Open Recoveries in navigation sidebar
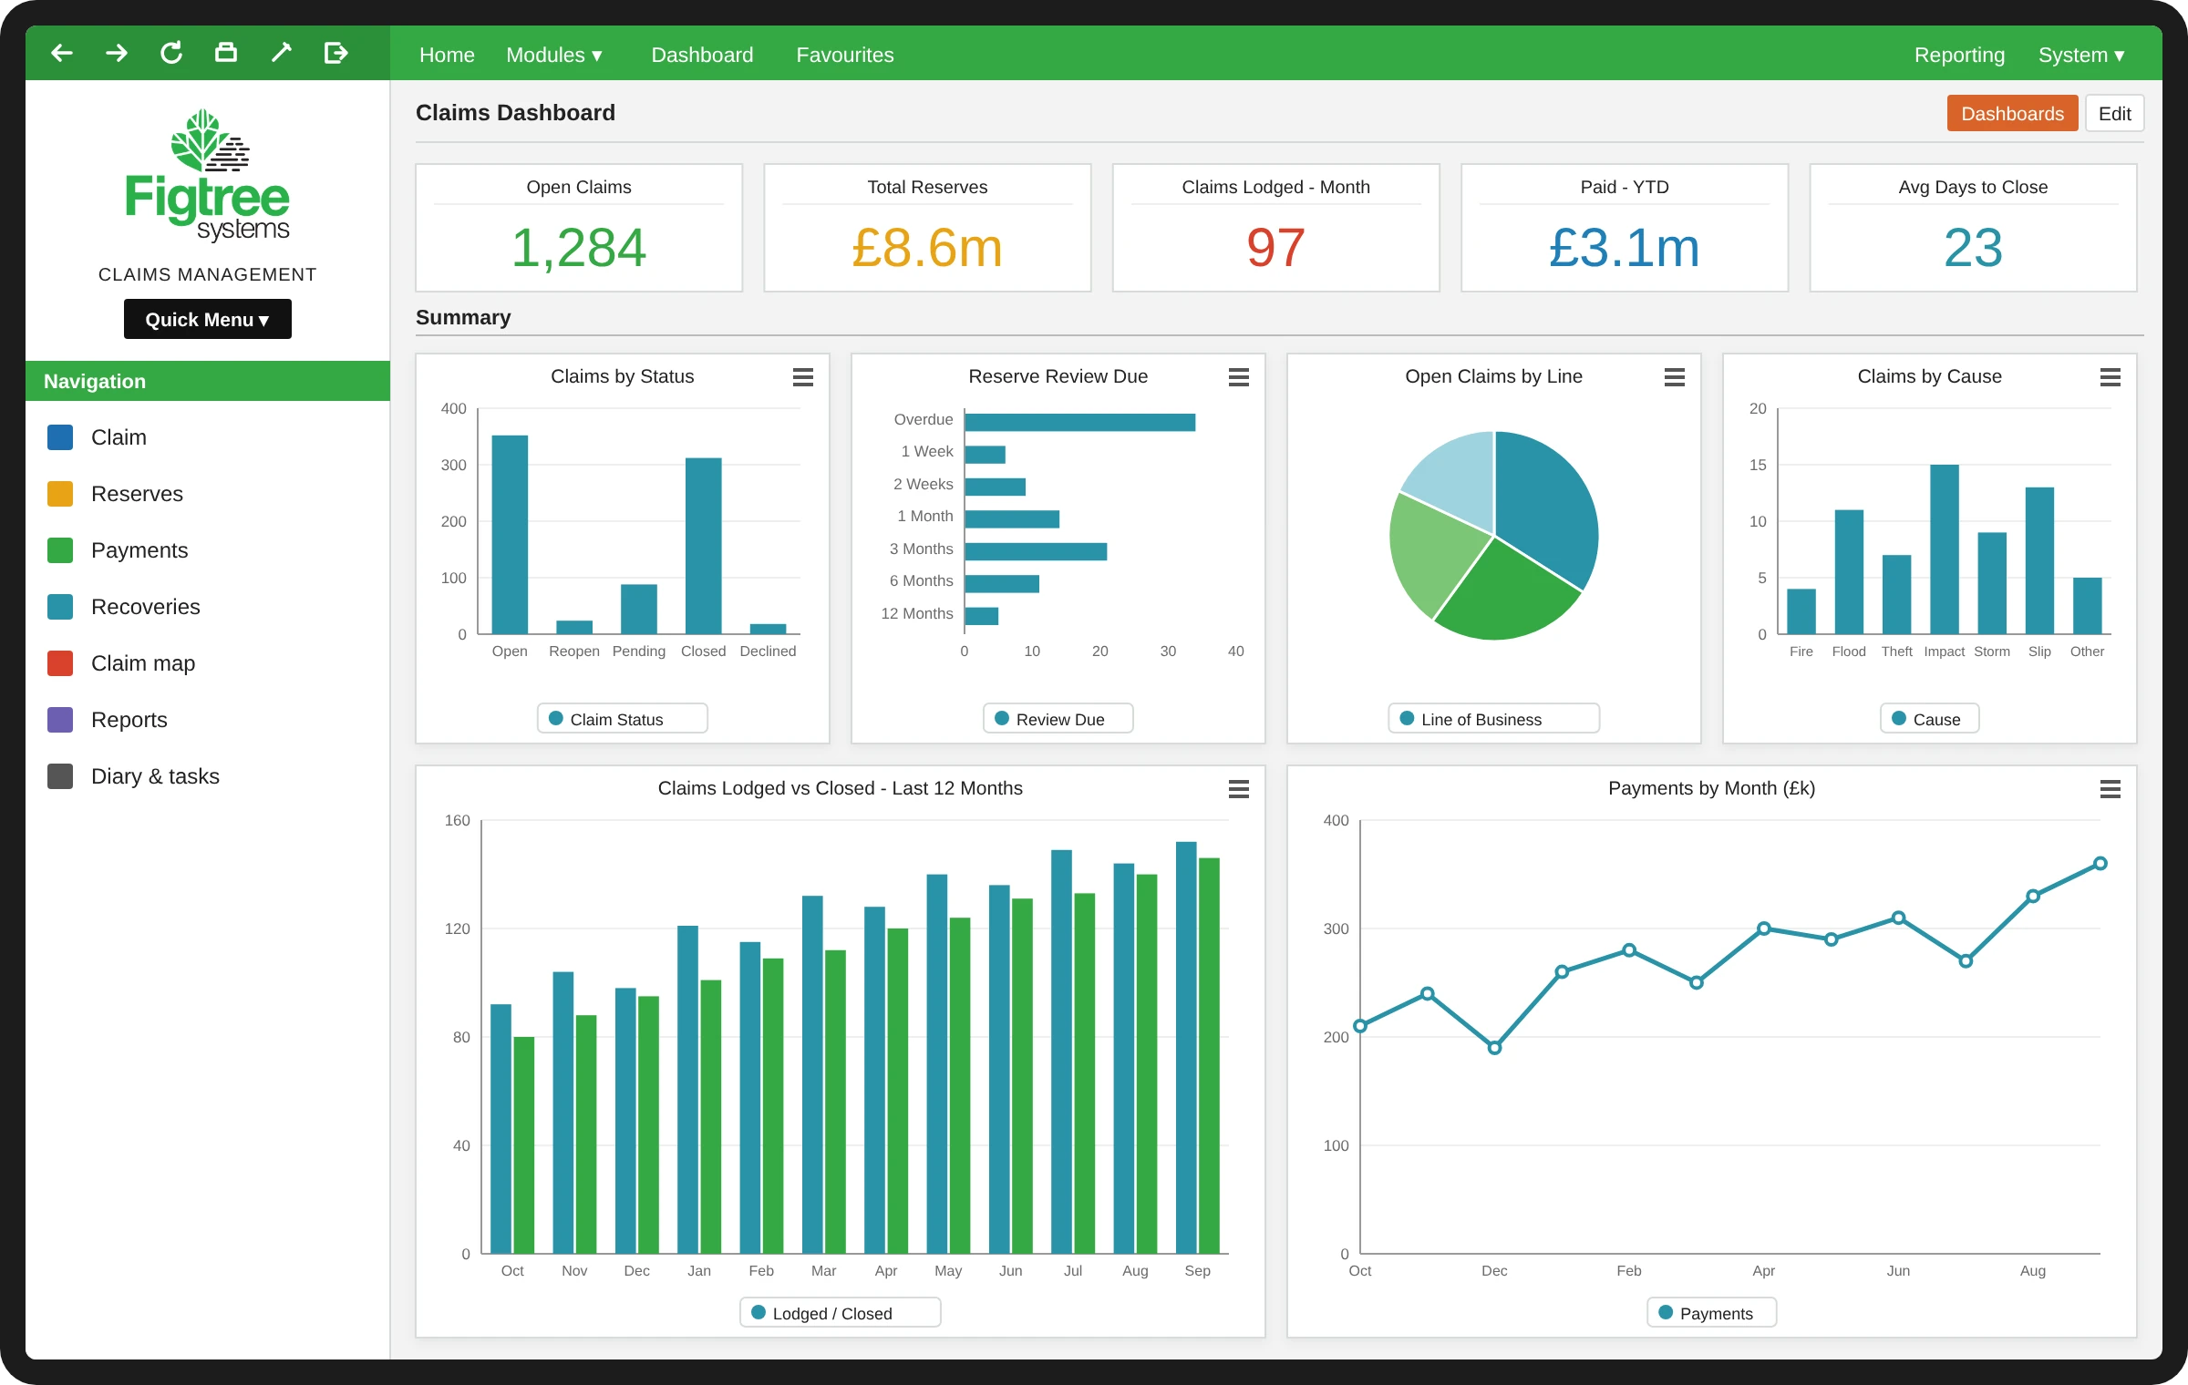This screenshot has height=1385, width=2188. [x=146, y=607]
